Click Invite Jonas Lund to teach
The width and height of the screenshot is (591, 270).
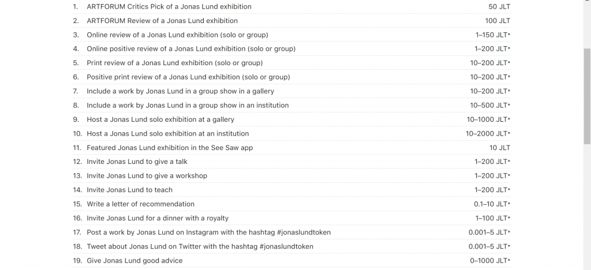pos(291,190)
